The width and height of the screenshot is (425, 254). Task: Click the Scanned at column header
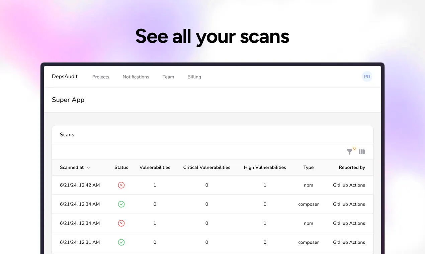(72, 167)
